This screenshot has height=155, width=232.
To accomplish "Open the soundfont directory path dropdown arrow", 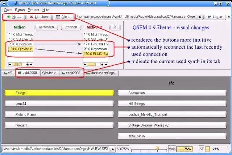I will 200,17.
